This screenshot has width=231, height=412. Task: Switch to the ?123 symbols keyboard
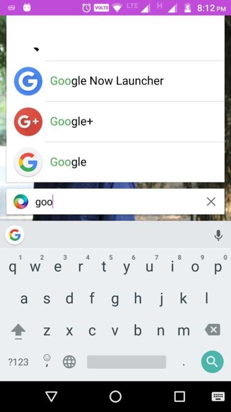click(18, 362)
